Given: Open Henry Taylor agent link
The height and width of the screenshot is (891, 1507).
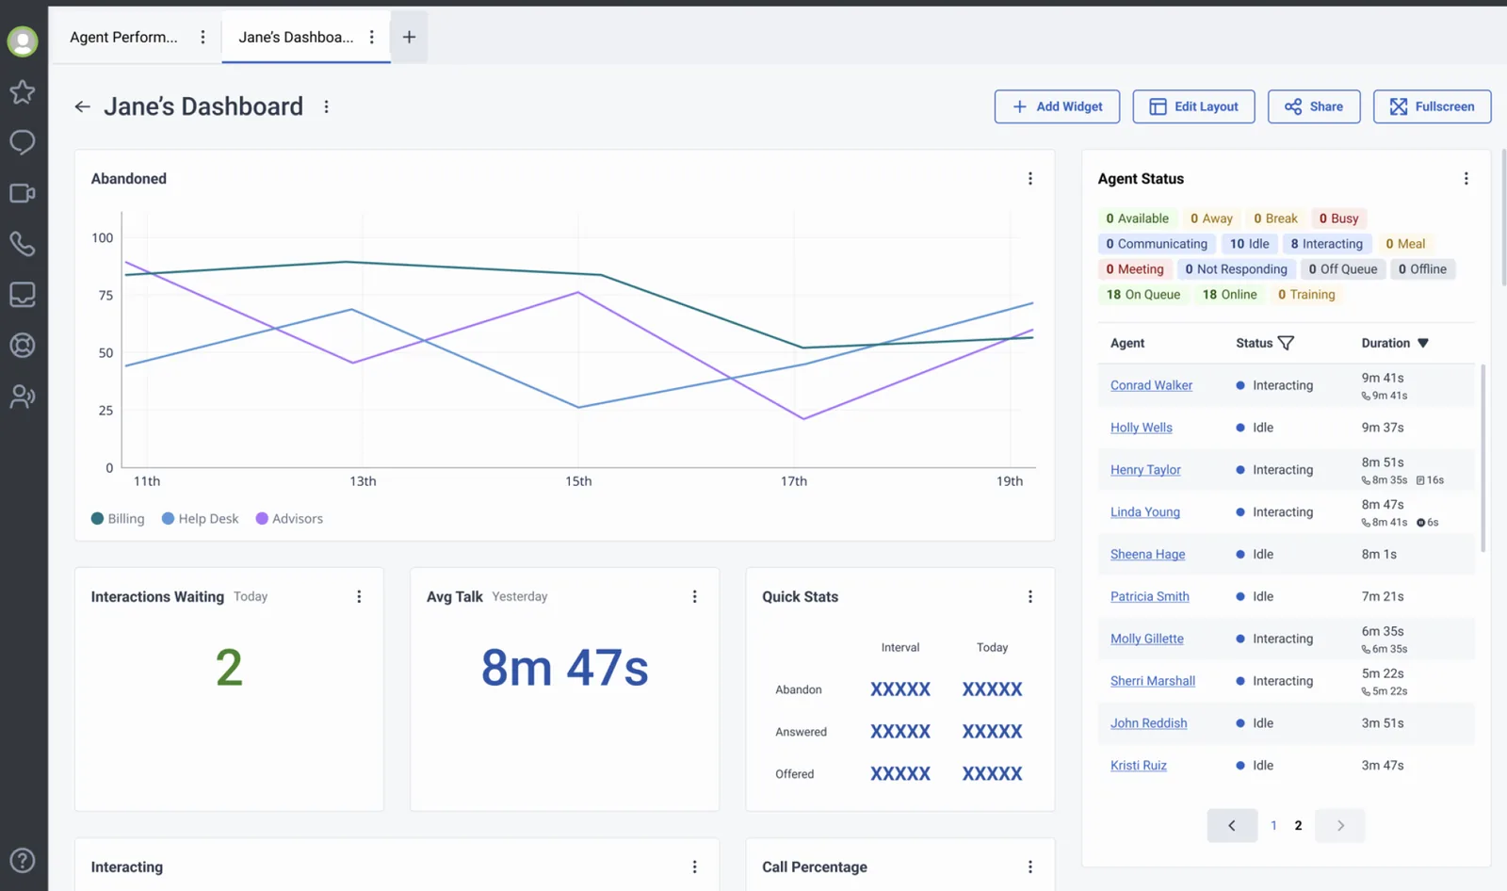Looking at the screenshot, I should point(1145,470).
